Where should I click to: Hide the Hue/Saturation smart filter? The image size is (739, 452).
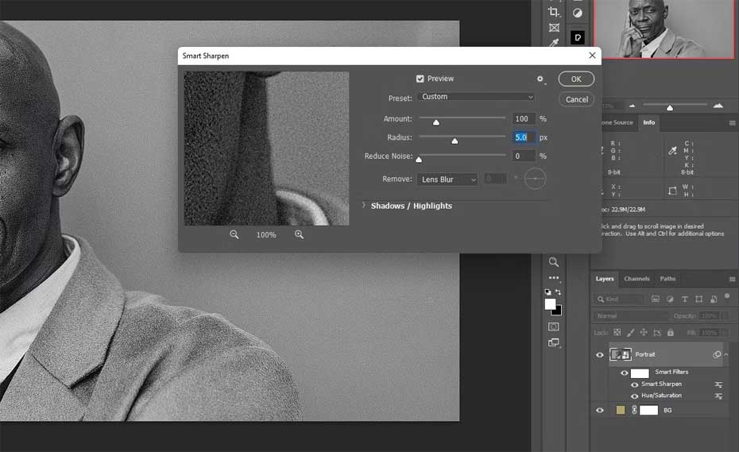coord(634,396)
